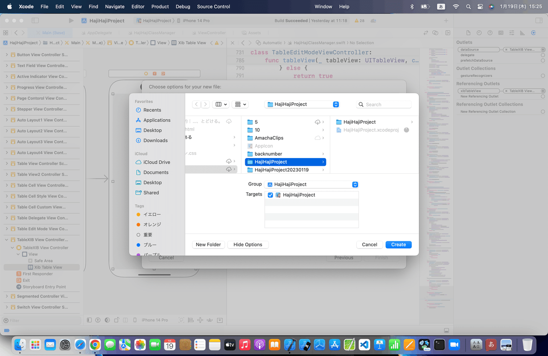Open the File inspector
The width and height of the screenshot is (548, 356).
468,33
